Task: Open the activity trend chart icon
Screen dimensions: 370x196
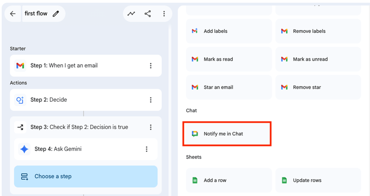Action: coord(131,14)
